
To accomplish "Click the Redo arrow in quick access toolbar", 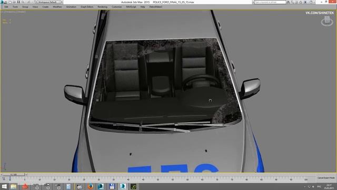I will [29, 2].
